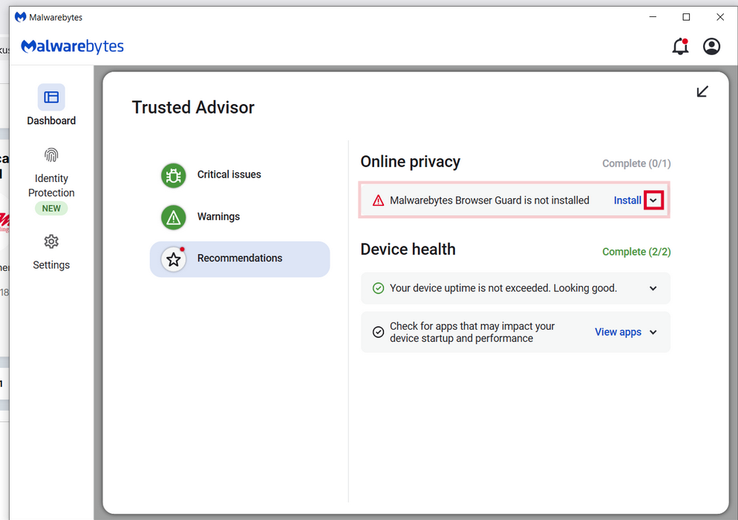
Task: Click the Malwarebytes logo in the header
Action: pyautogui.click(x=72, y=46)
